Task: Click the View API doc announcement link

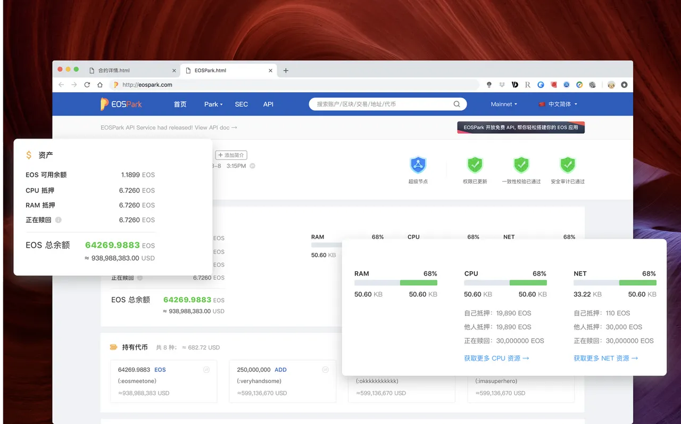Action: [x=216, y=128]
